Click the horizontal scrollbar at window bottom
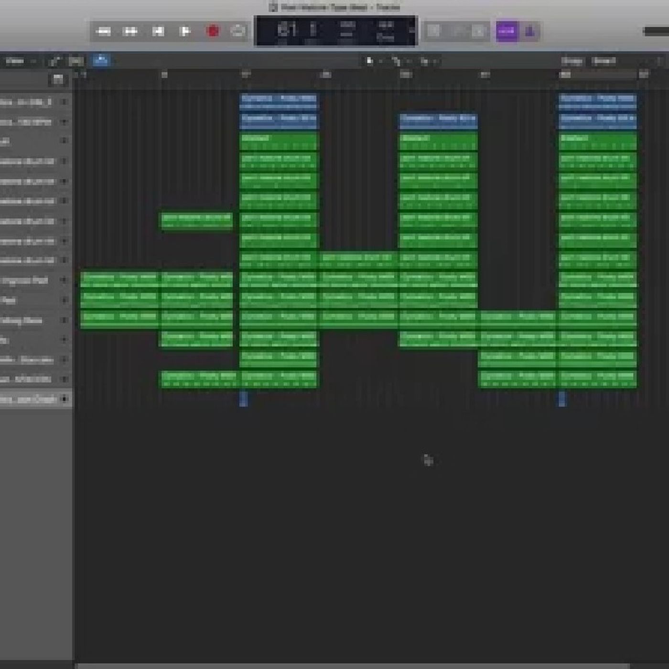Screen dimensions: 669x669 [x=354, y=665]
